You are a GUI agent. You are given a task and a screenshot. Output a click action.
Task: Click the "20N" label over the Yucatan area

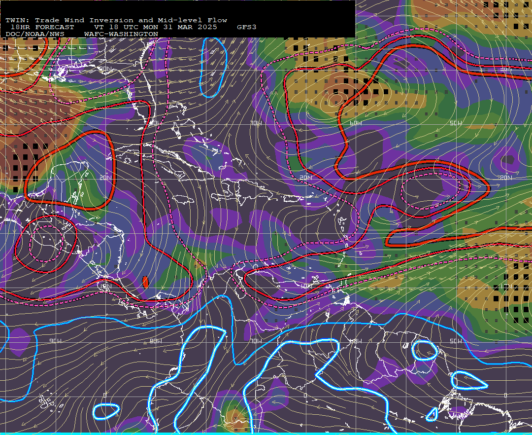[x=105, y=178]
